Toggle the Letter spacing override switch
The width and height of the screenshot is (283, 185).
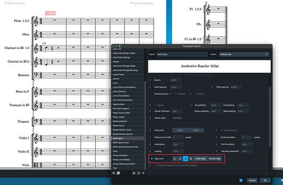coord(151,87)
